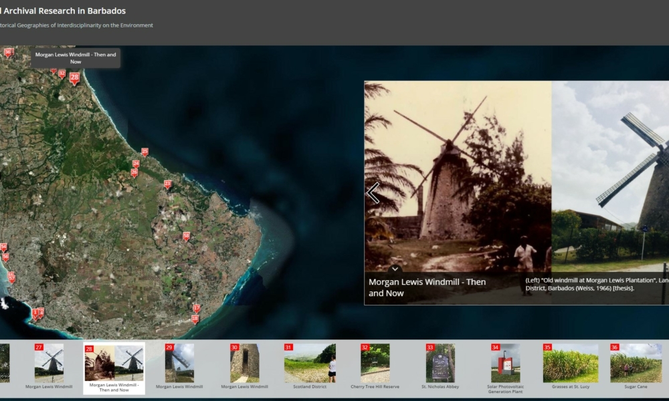Select map marker 17 near the southeast coast
The width and height of the screenshot is (669, 401).
click(x=196, y=308)
